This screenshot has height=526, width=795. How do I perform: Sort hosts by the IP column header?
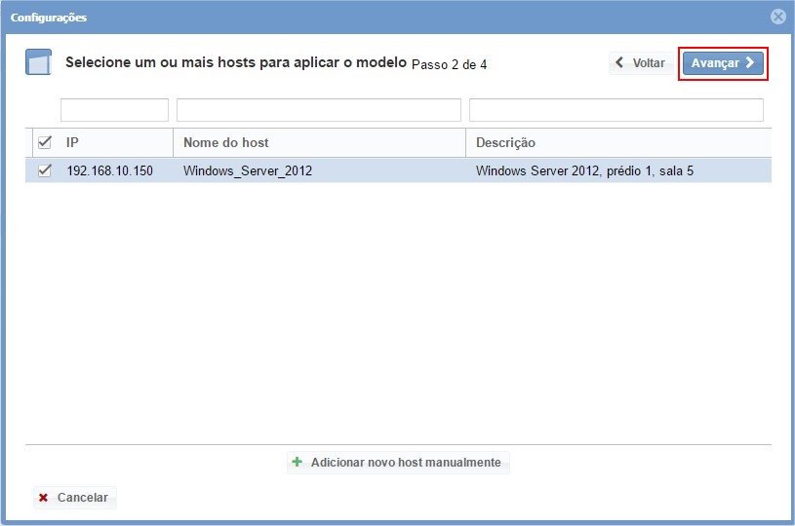click(x=115, y=142)
